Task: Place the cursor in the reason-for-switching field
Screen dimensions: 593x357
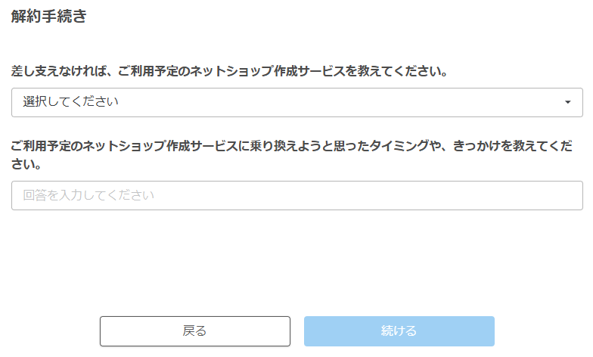Action: tap(296, 195)
